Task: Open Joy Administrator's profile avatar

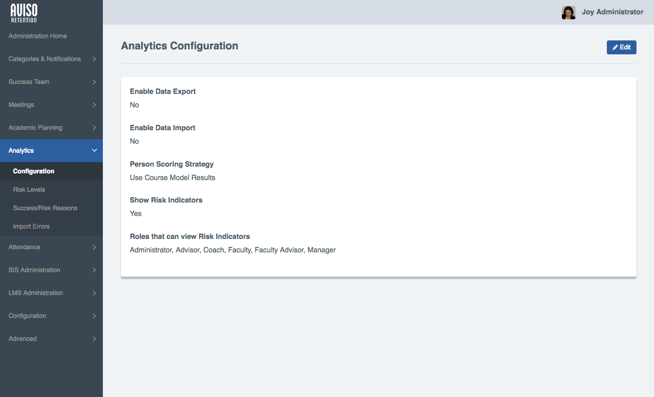Action: click(x=569, y=13)
